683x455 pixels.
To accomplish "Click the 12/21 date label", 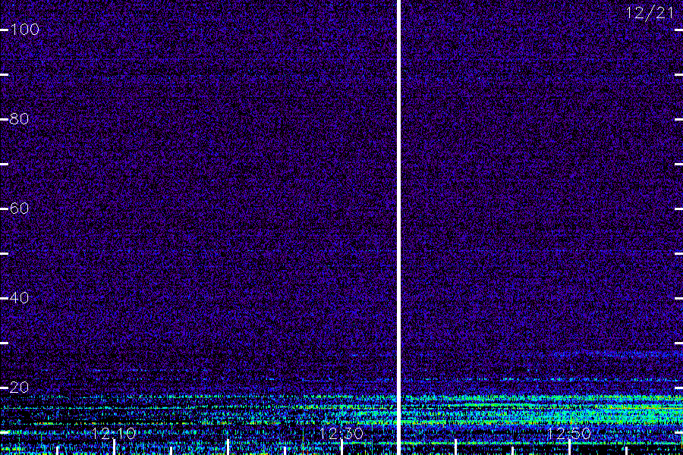I will pyautogui.click(x=650, y=13).
